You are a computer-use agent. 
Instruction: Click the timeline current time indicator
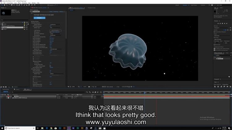(x=145, y=92)
